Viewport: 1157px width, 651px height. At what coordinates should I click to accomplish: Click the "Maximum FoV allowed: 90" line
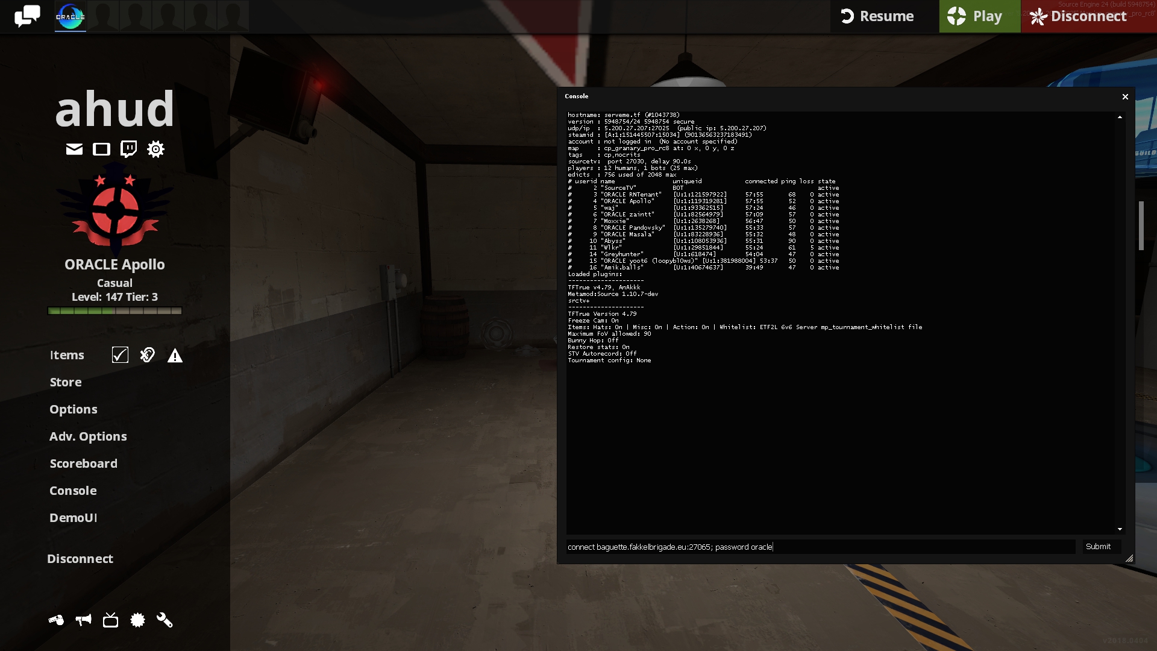click(609, 334)
